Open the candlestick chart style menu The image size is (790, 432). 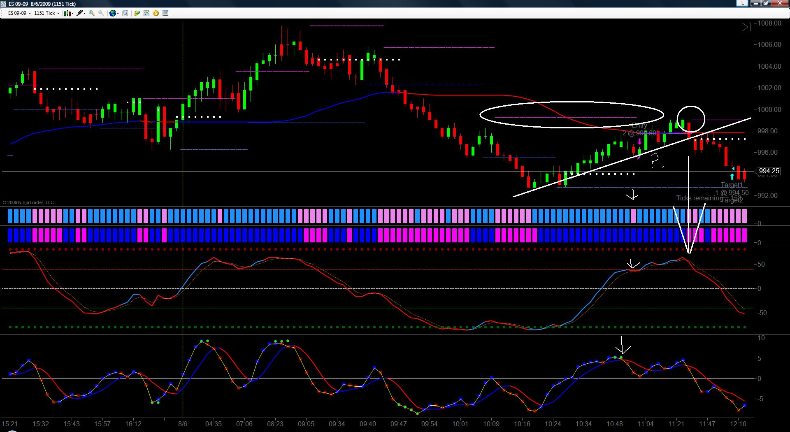tap(69, 13)
